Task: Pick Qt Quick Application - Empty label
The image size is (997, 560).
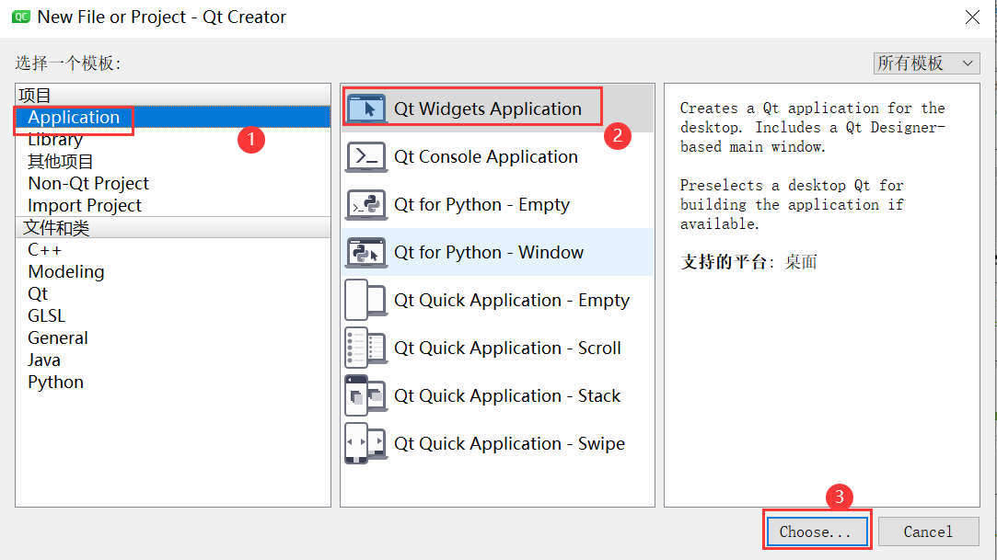Action: point(512,301)
